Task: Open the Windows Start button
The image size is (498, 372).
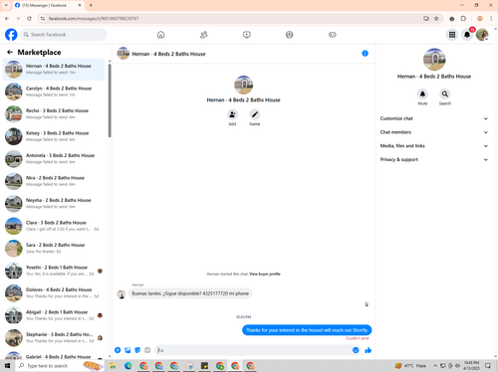Action: tap(7, 366)
